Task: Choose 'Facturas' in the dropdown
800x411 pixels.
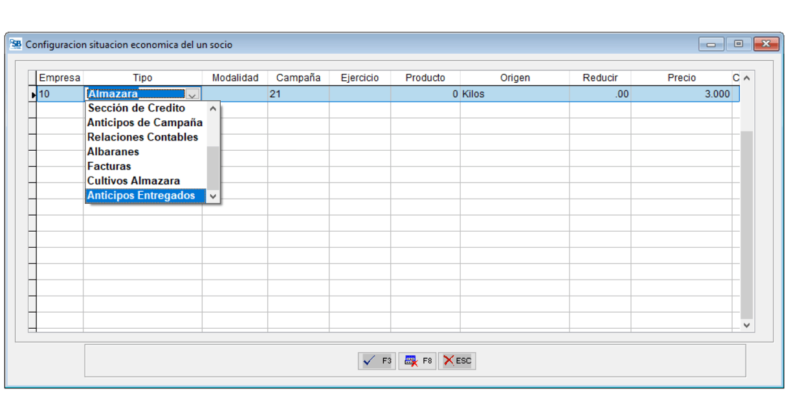Action: coord(109,166)
